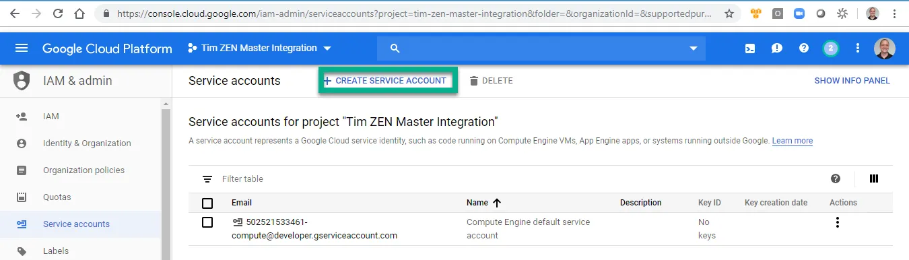The image size is (909, 260).
Task: Reload the page with refresh icon
Action: (58, 13)
